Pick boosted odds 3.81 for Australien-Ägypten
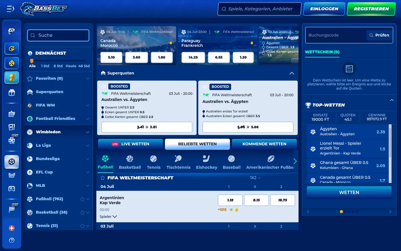The image size is (401, 251). pos(147,127)
